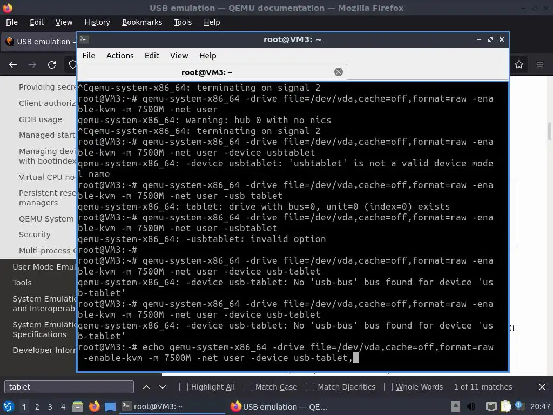Image resolution: width=553 pixels, height=415 pixels.
Task: Open Developer Information sidebar link
Action: (44, 350)
